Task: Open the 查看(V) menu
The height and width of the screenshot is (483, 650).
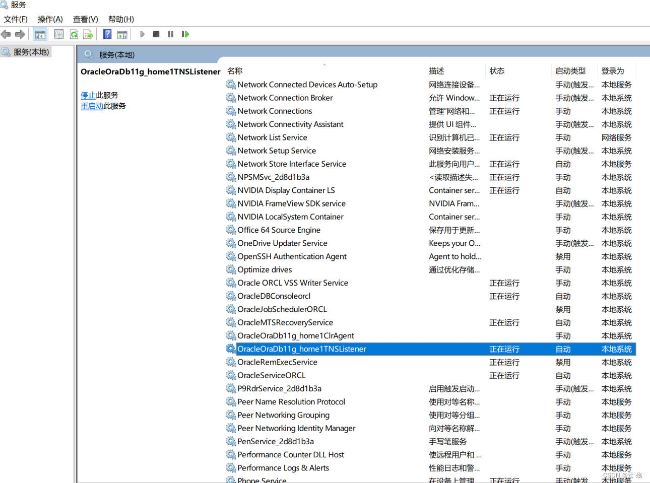Action: (85, 19)
